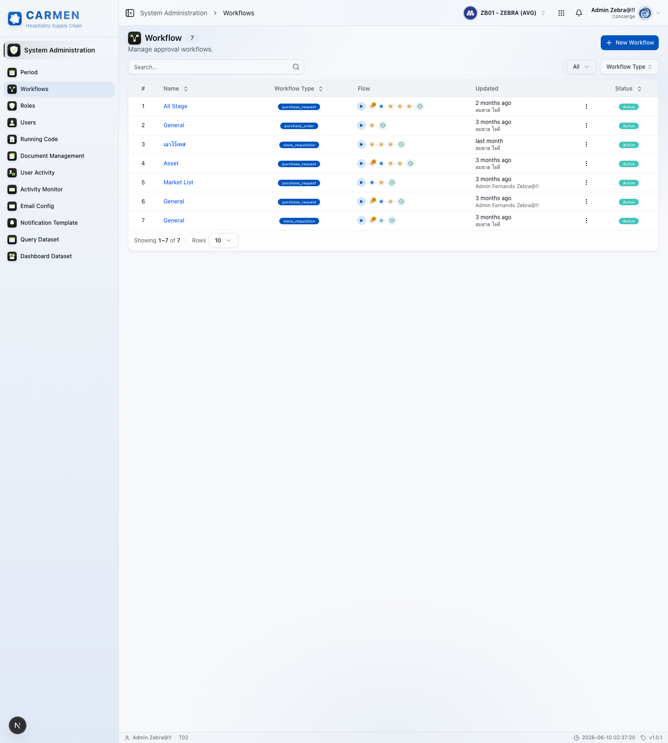The height and width of the screenshot is (743, 668).
Task: Open Users sidebar item
Action: (x=59, y=123)
